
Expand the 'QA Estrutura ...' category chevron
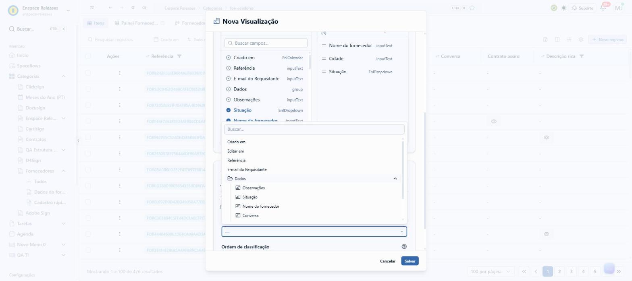(63, 150)
